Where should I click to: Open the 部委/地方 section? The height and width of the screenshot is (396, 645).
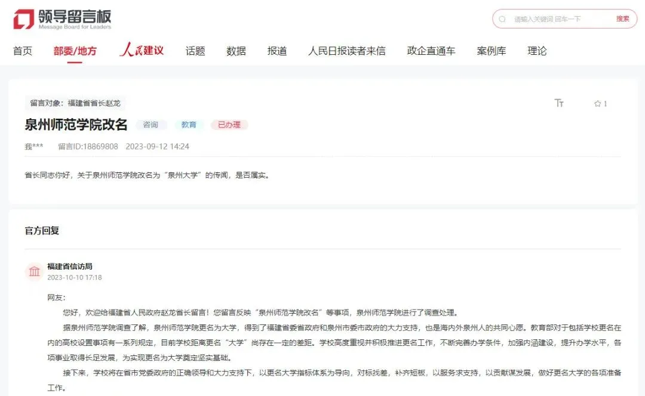(x=74, y=51)
